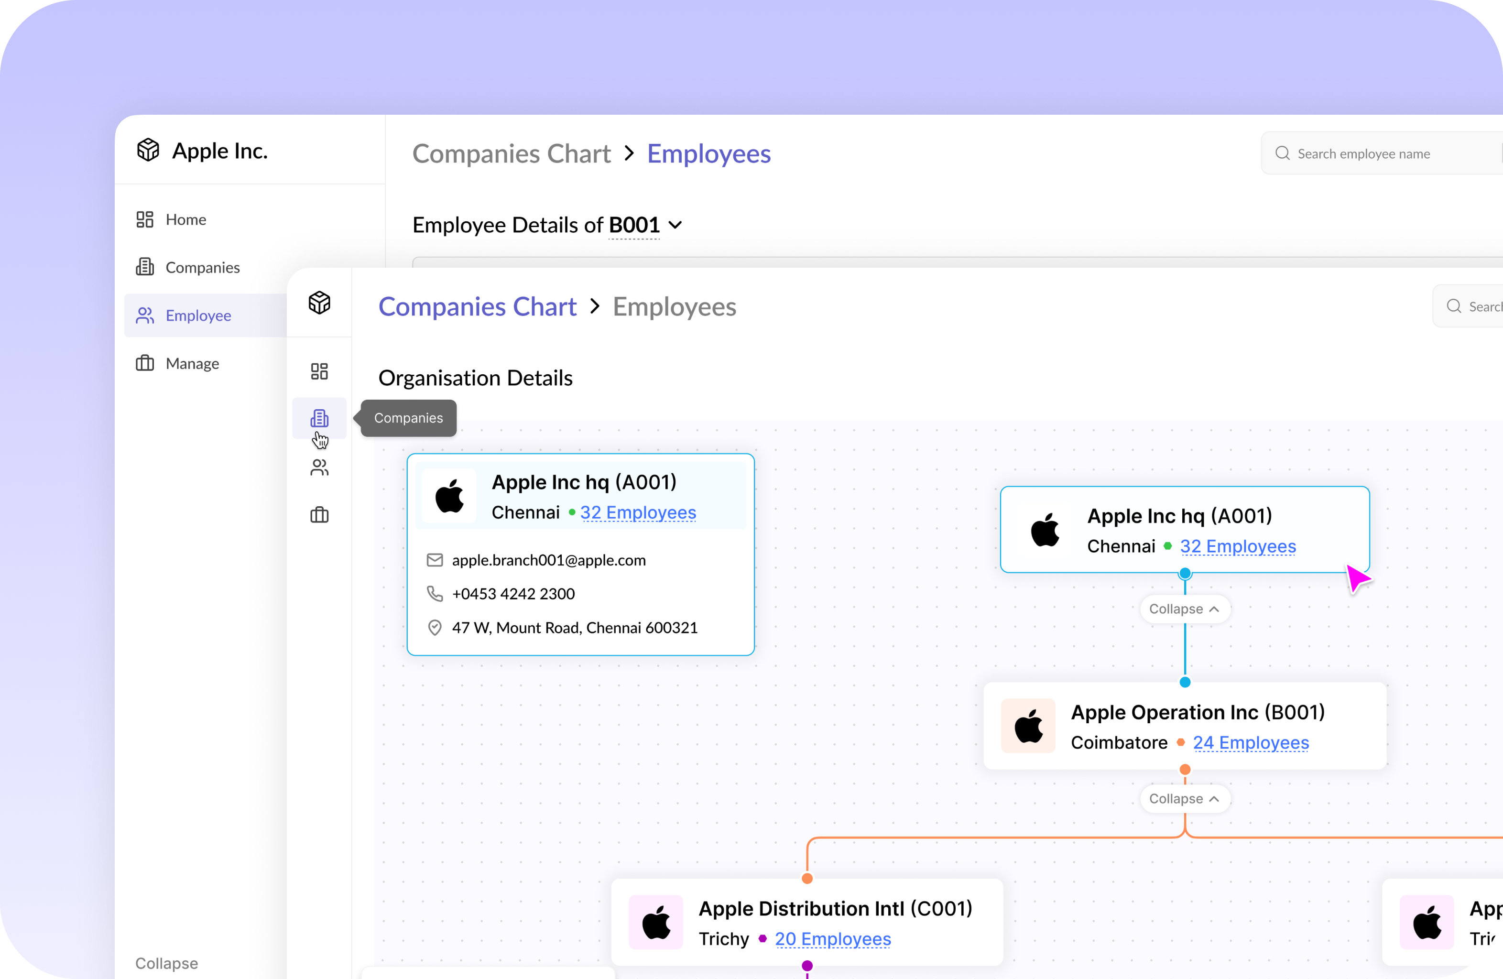Click Apple logo in the cut-off right node
This screenshot has height=979, width=1503.
pyautogui.click(x=1427, y=922)
